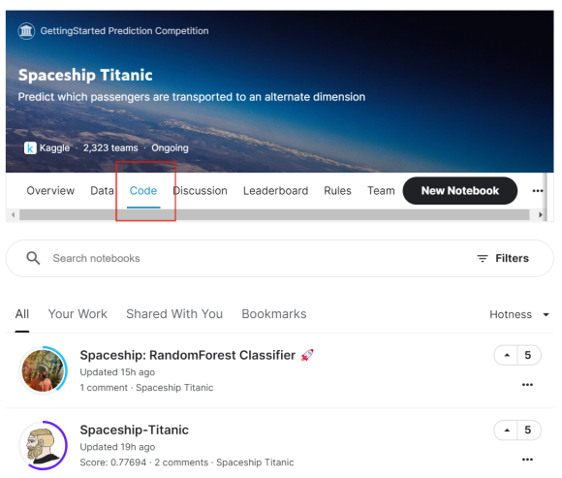The width and height of the screenshot is (562, 478).
Task: Open more options for RandomForest Classifier notebook
Action: (x=527, y=385)
